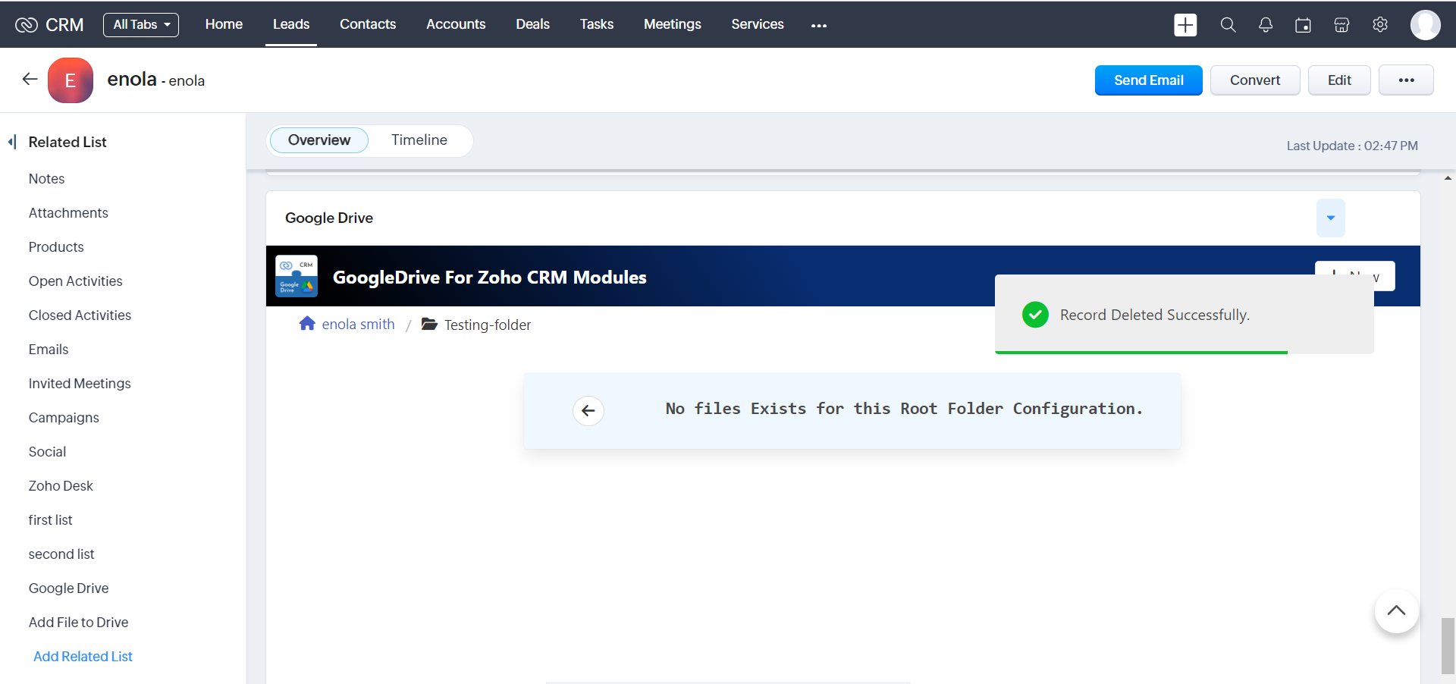Click the Send Email button
This screenshot has width=1456, height=684.
(1148, 80)
